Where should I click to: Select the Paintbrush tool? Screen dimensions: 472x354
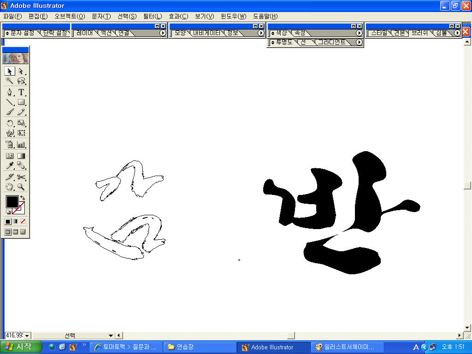tap(10, 112)
